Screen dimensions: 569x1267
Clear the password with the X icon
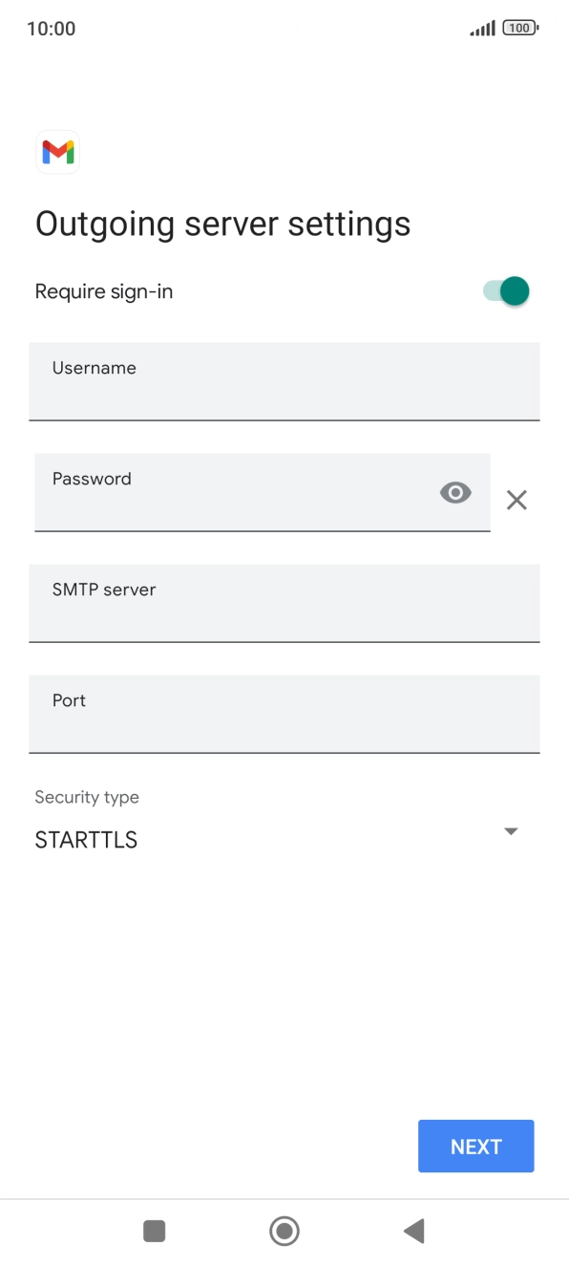(516, 499)
